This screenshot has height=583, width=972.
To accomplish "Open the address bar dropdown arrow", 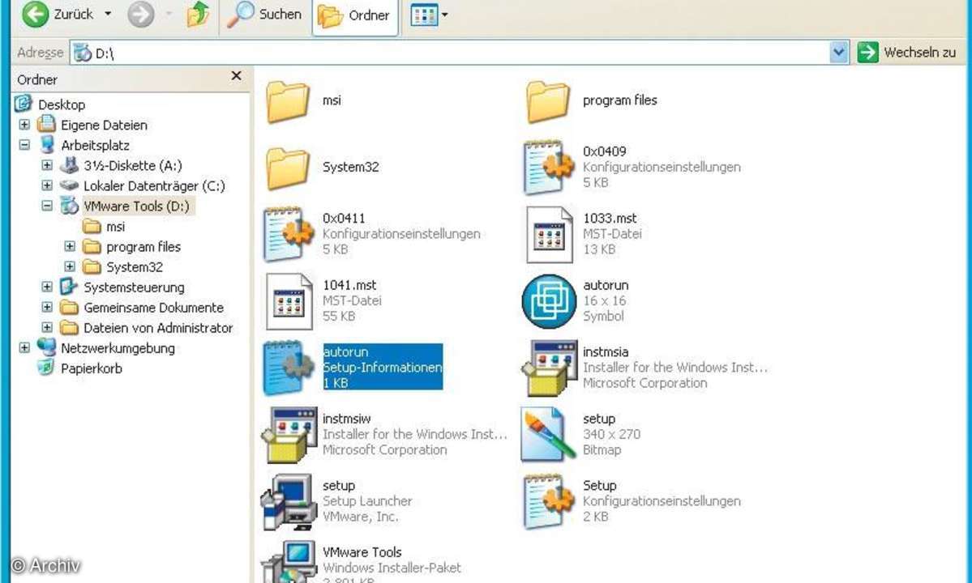I will pos(839,53).
